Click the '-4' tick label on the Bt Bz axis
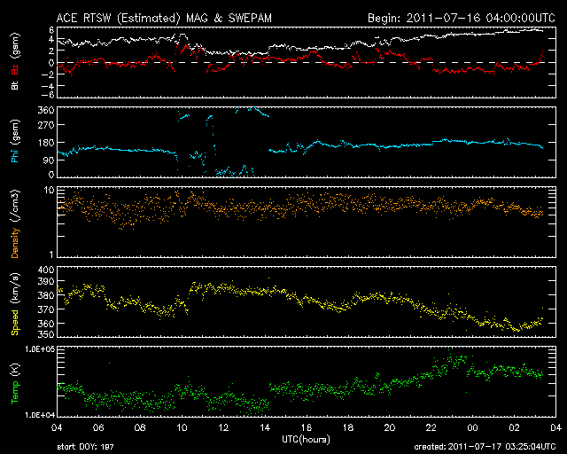The height and width of the screenshot is (454, 567). click(49, 86)
